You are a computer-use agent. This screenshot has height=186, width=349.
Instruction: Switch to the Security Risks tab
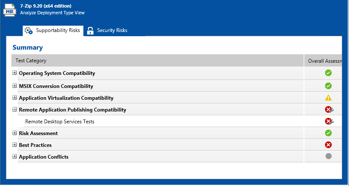pyautogui.click(x=112, y=30)
